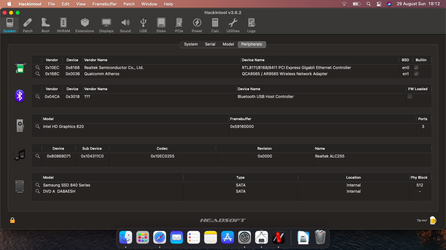Open the Logs toolbar section
The image size is (446, 250).
click(251, 25)
